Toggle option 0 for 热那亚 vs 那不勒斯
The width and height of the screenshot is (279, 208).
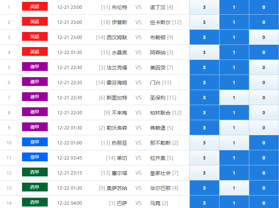(264, 143)
